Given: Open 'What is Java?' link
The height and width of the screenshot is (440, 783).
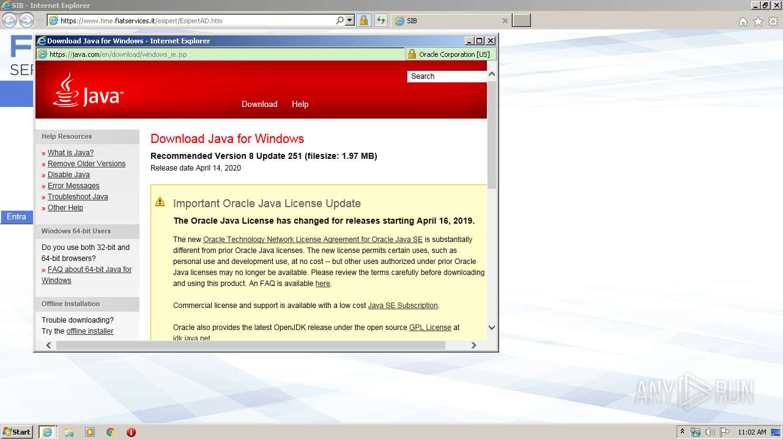Looking at the screenshot, I should [x=70, y=153].
